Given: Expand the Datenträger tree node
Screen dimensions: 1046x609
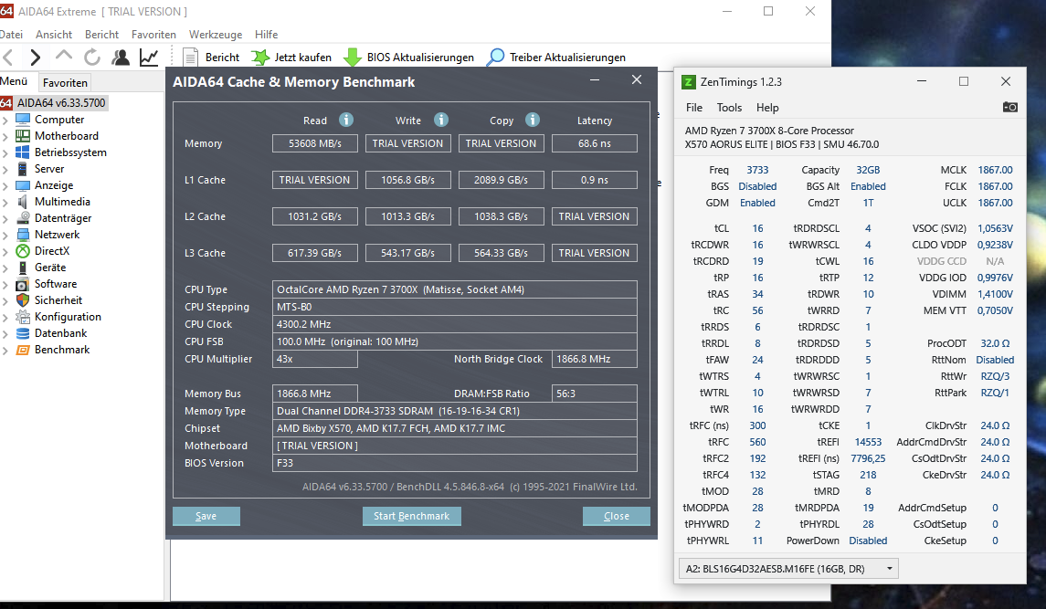Looking at the screenshot, I should 5,219.
